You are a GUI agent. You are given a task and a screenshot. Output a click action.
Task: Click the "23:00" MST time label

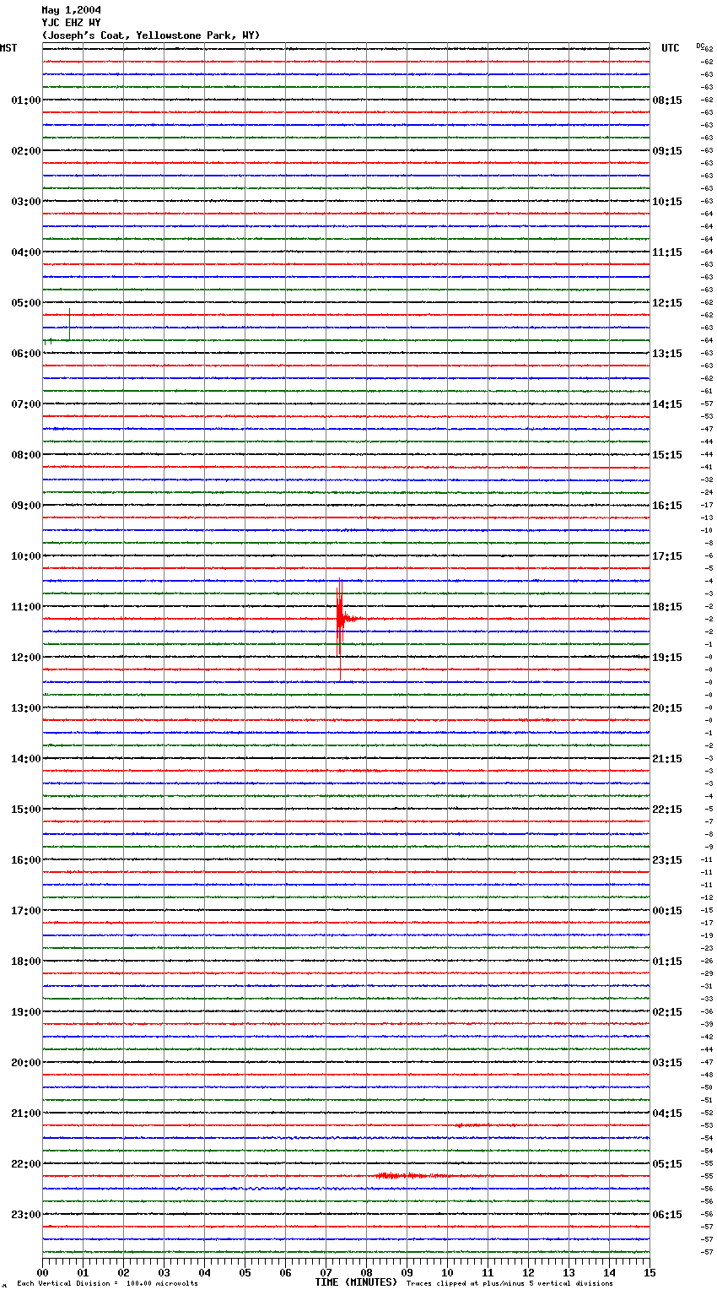pos(26,1215)
